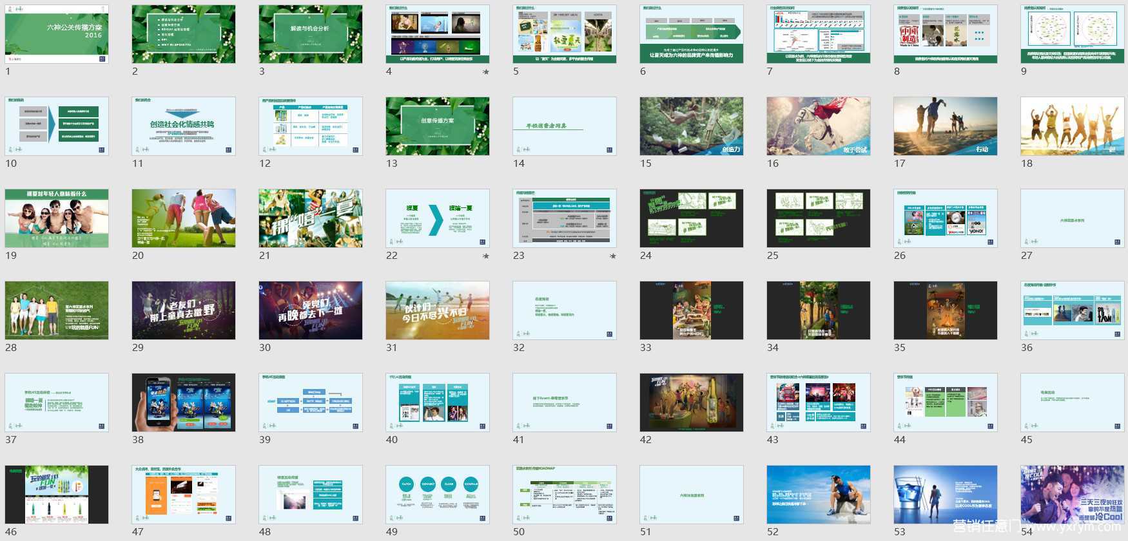Select slide 12 product table thumbnail
The height and width of the screenshot is (541, 1128).
(311, 126)
